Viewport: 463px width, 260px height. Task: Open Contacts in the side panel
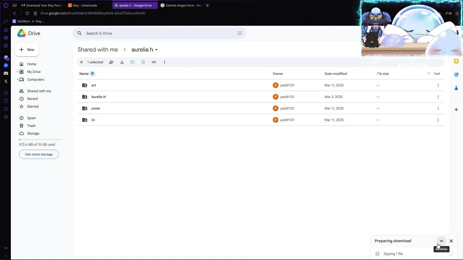456,88
